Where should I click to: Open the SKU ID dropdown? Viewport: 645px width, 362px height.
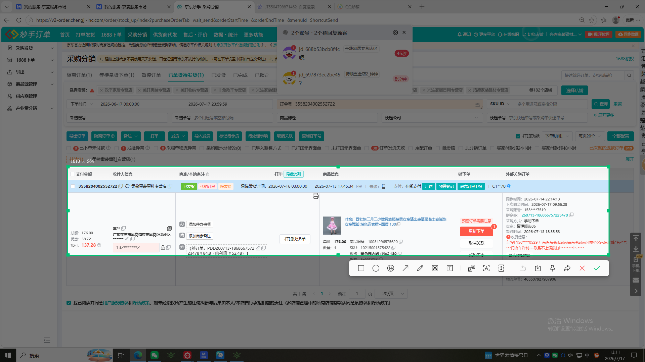click(500, 104)
